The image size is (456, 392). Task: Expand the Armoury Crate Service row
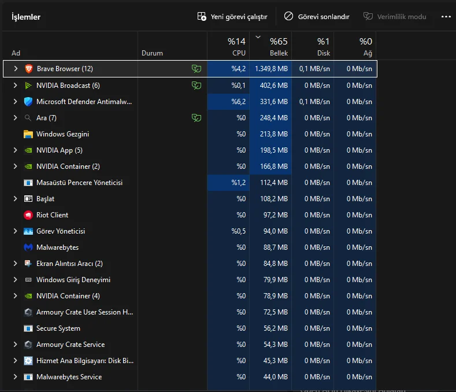15,345
